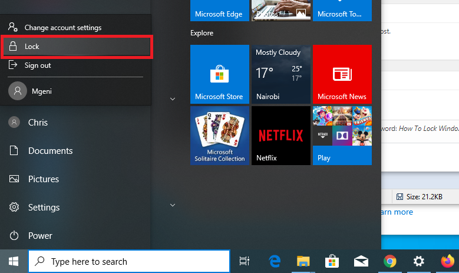The height and width of the screenshot is (273, 459).
Task: Click the search magnifier icon
Action: 39,261
